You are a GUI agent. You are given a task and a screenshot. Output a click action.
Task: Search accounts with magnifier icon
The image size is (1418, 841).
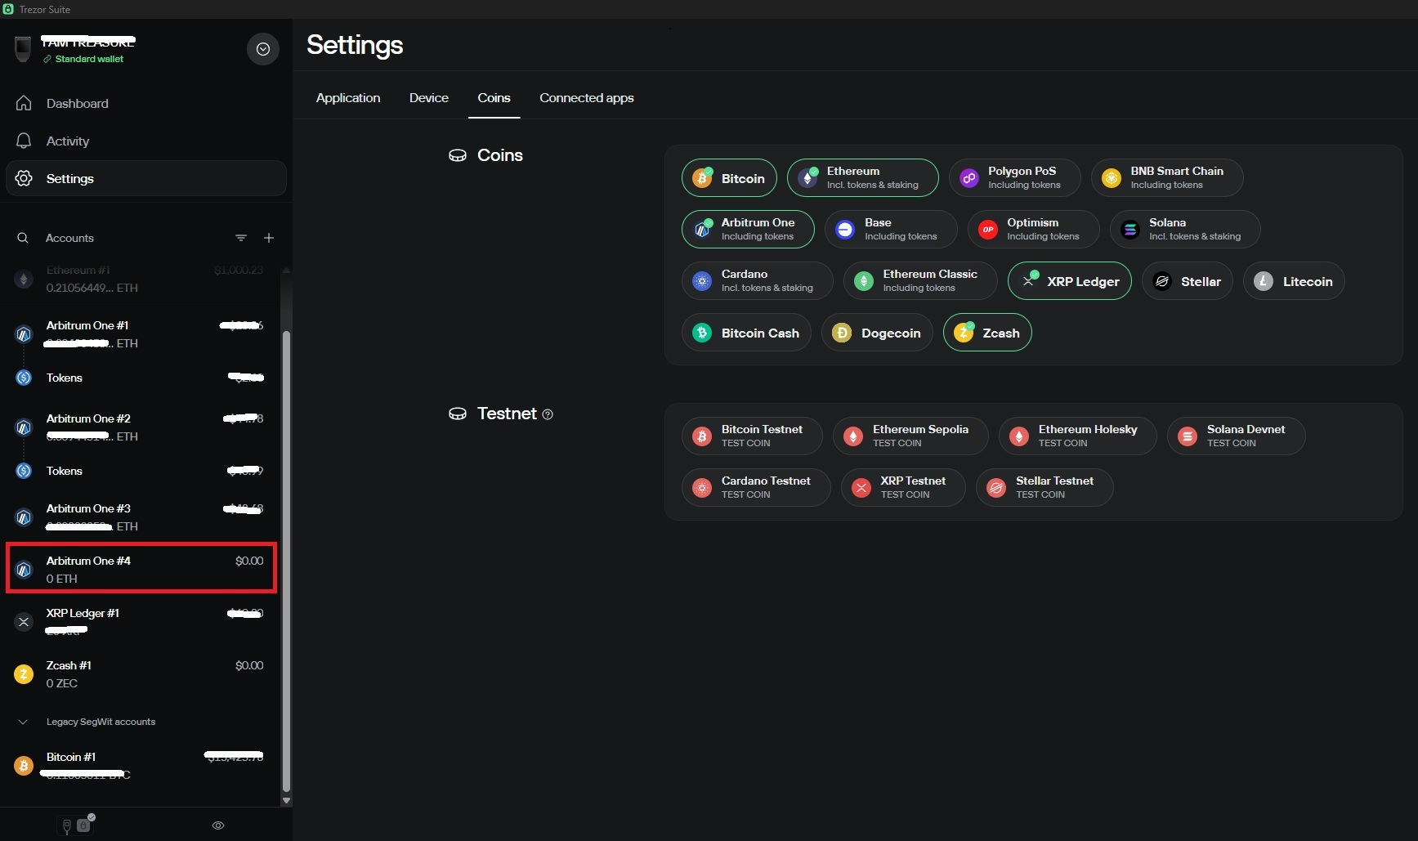click(23, 238)
